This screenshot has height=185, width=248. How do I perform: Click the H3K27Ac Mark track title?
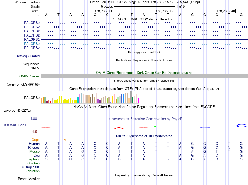144,107
